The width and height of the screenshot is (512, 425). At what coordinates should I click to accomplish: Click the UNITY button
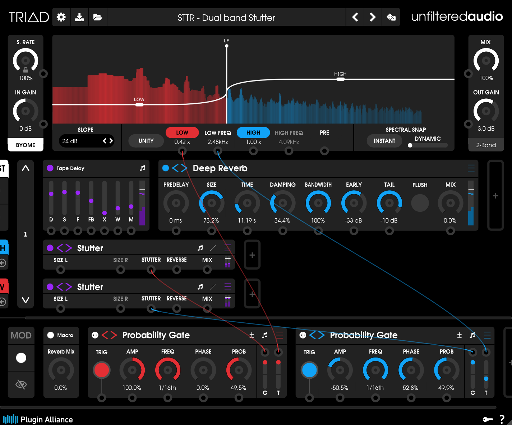146,141
